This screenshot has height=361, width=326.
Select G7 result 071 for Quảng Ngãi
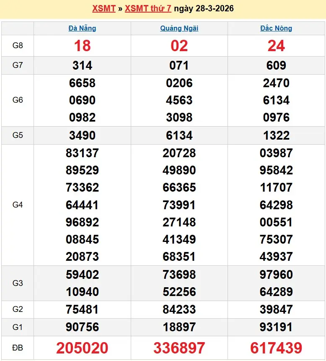click(x=179, y=65)
